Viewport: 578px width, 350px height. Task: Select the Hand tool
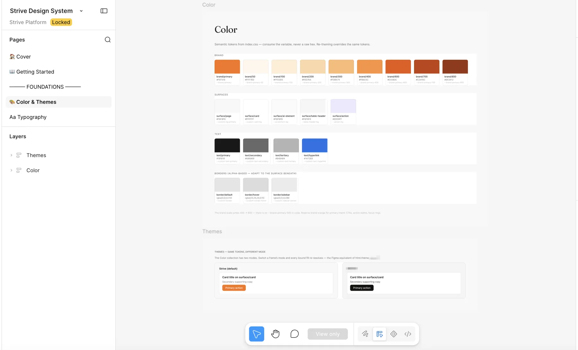[x=275, y=334]
